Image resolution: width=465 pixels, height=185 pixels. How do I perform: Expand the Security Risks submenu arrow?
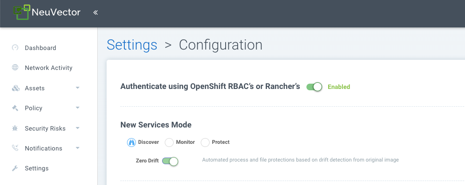[x=78, y=128]
